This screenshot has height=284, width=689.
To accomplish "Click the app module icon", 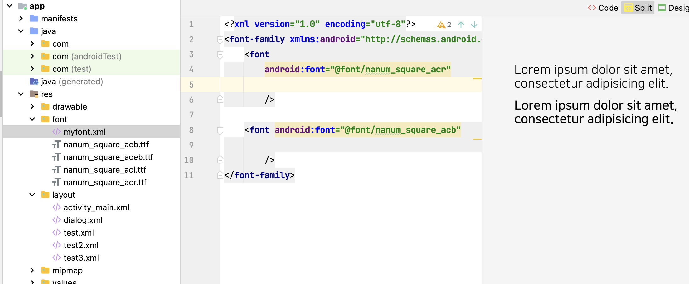I will coord(23,6).
